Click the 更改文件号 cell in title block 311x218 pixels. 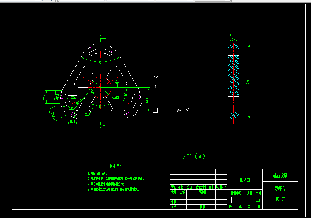tap(201, 187)
